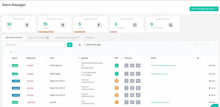Click the Facebook network icon for Fabio Sabot
The width and height of the screenshot is (220, 107).
pyautogui.click(x=126, y=74)
